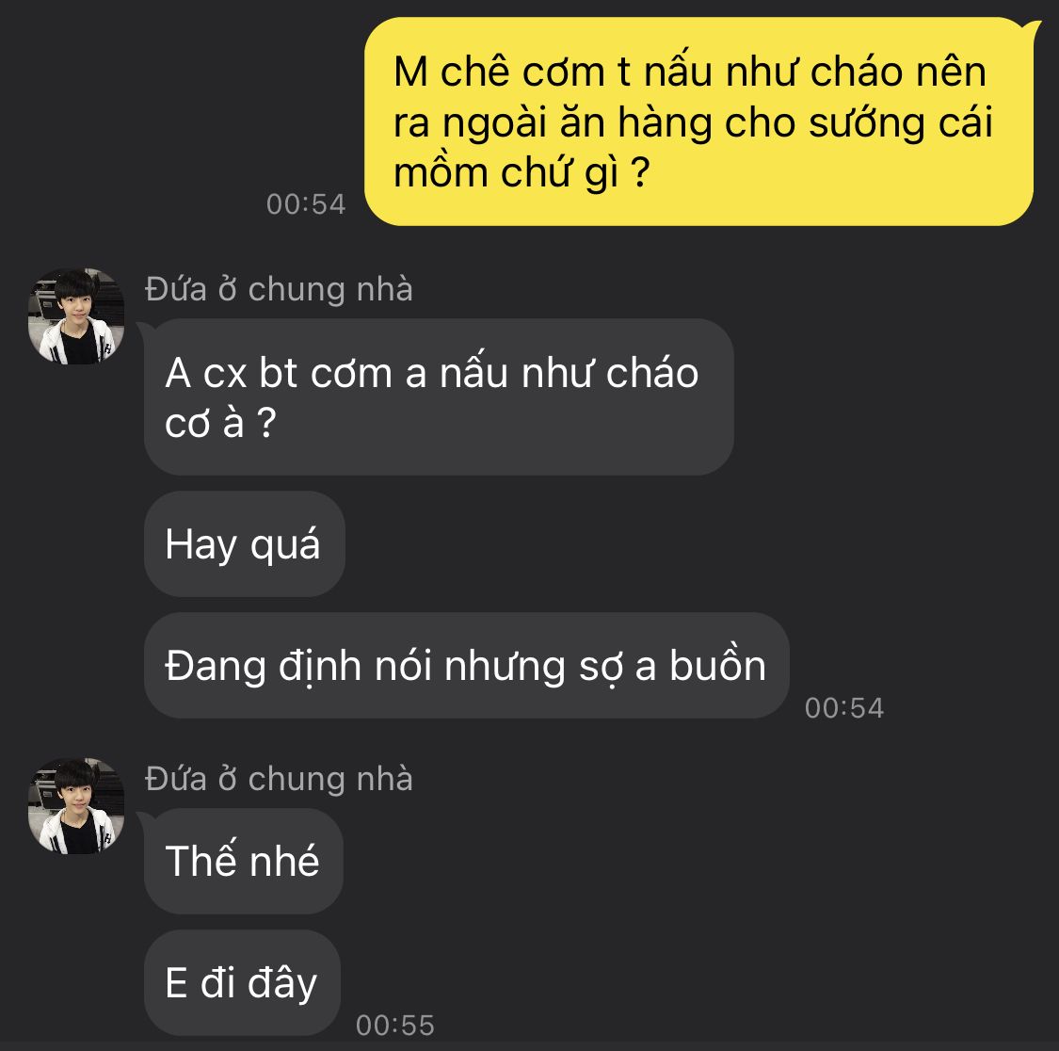Tap the 00:54 timestamp beside yellow bubble
The height and width of the screenshot is (1051, 1059).
tap(306, 204)
